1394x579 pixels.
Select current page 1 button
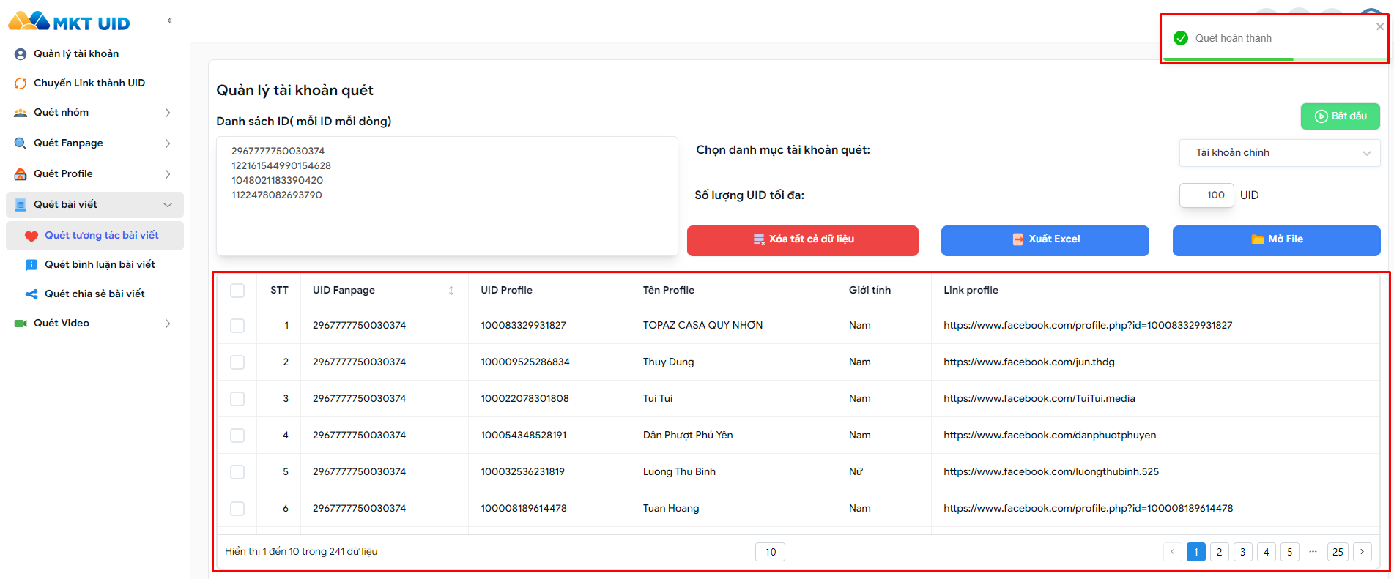pos(1196,552)
